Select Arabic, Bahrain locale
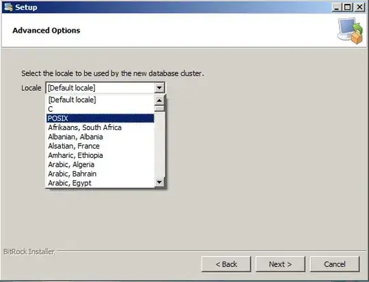369x282 pixels. point(100,174)
